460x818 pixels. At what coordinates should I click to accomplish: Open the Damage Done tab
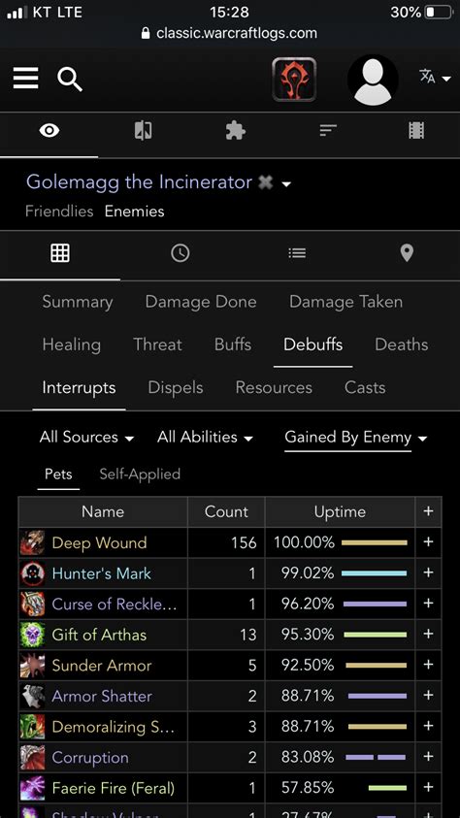click(201, 302)
